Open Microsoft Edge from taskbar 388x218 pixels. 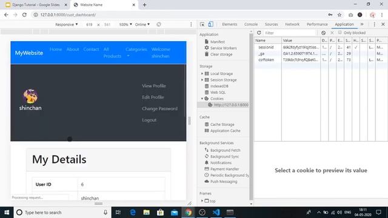[x=133, y=213]
